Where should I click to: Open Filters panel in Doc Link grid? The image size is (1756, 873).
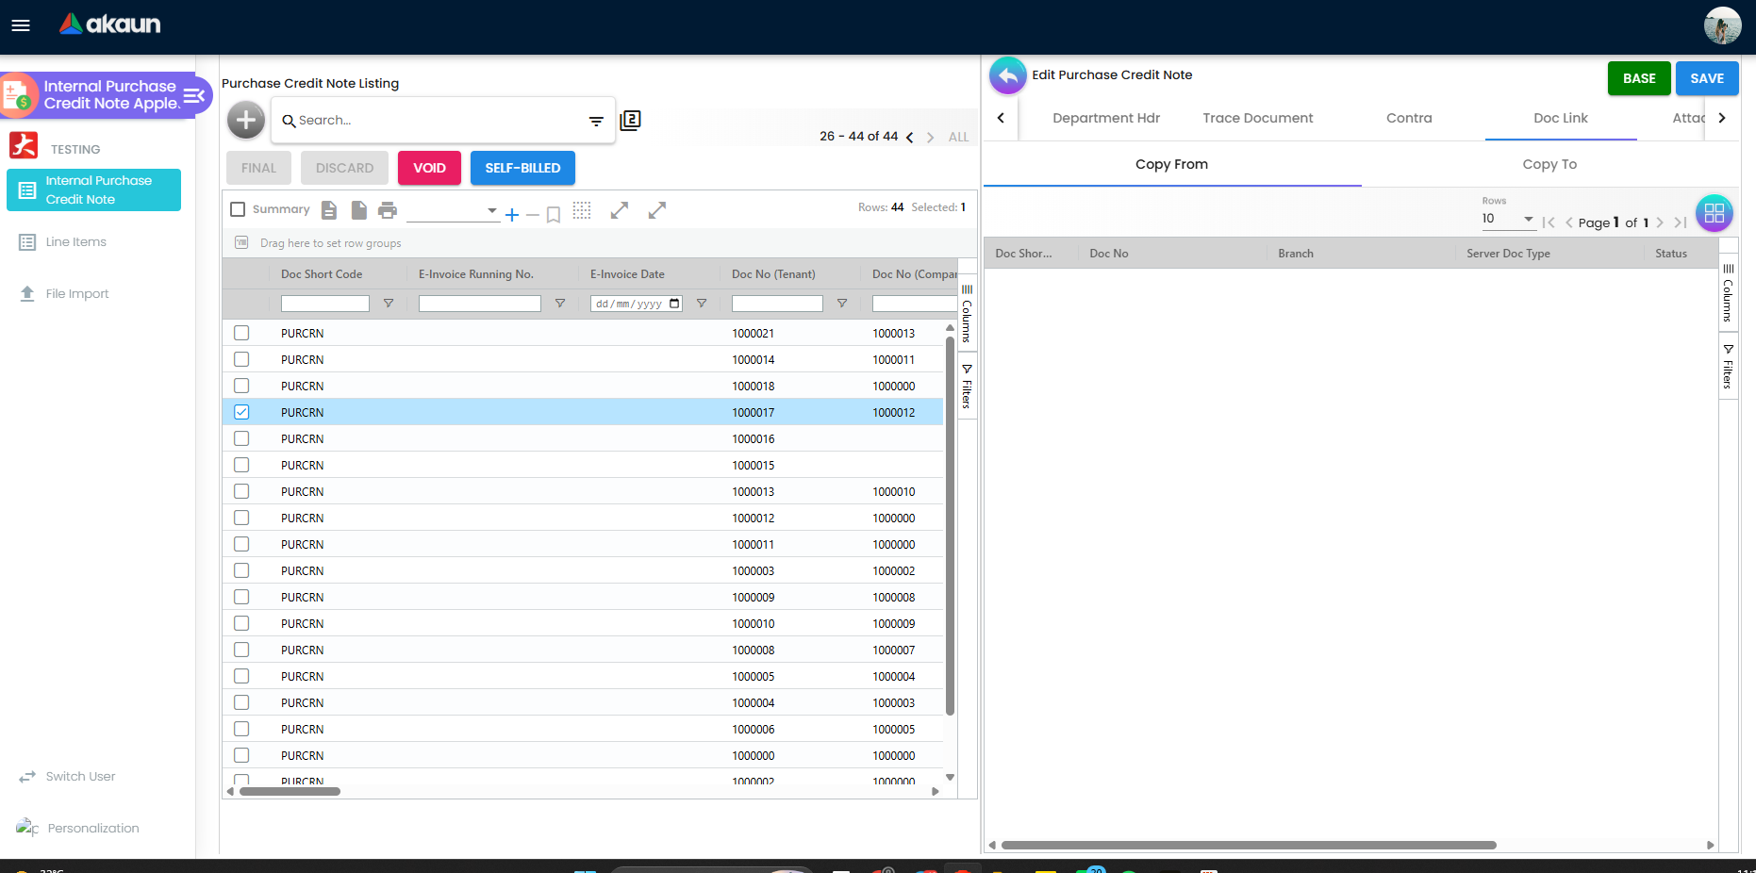coord(1728,366)
